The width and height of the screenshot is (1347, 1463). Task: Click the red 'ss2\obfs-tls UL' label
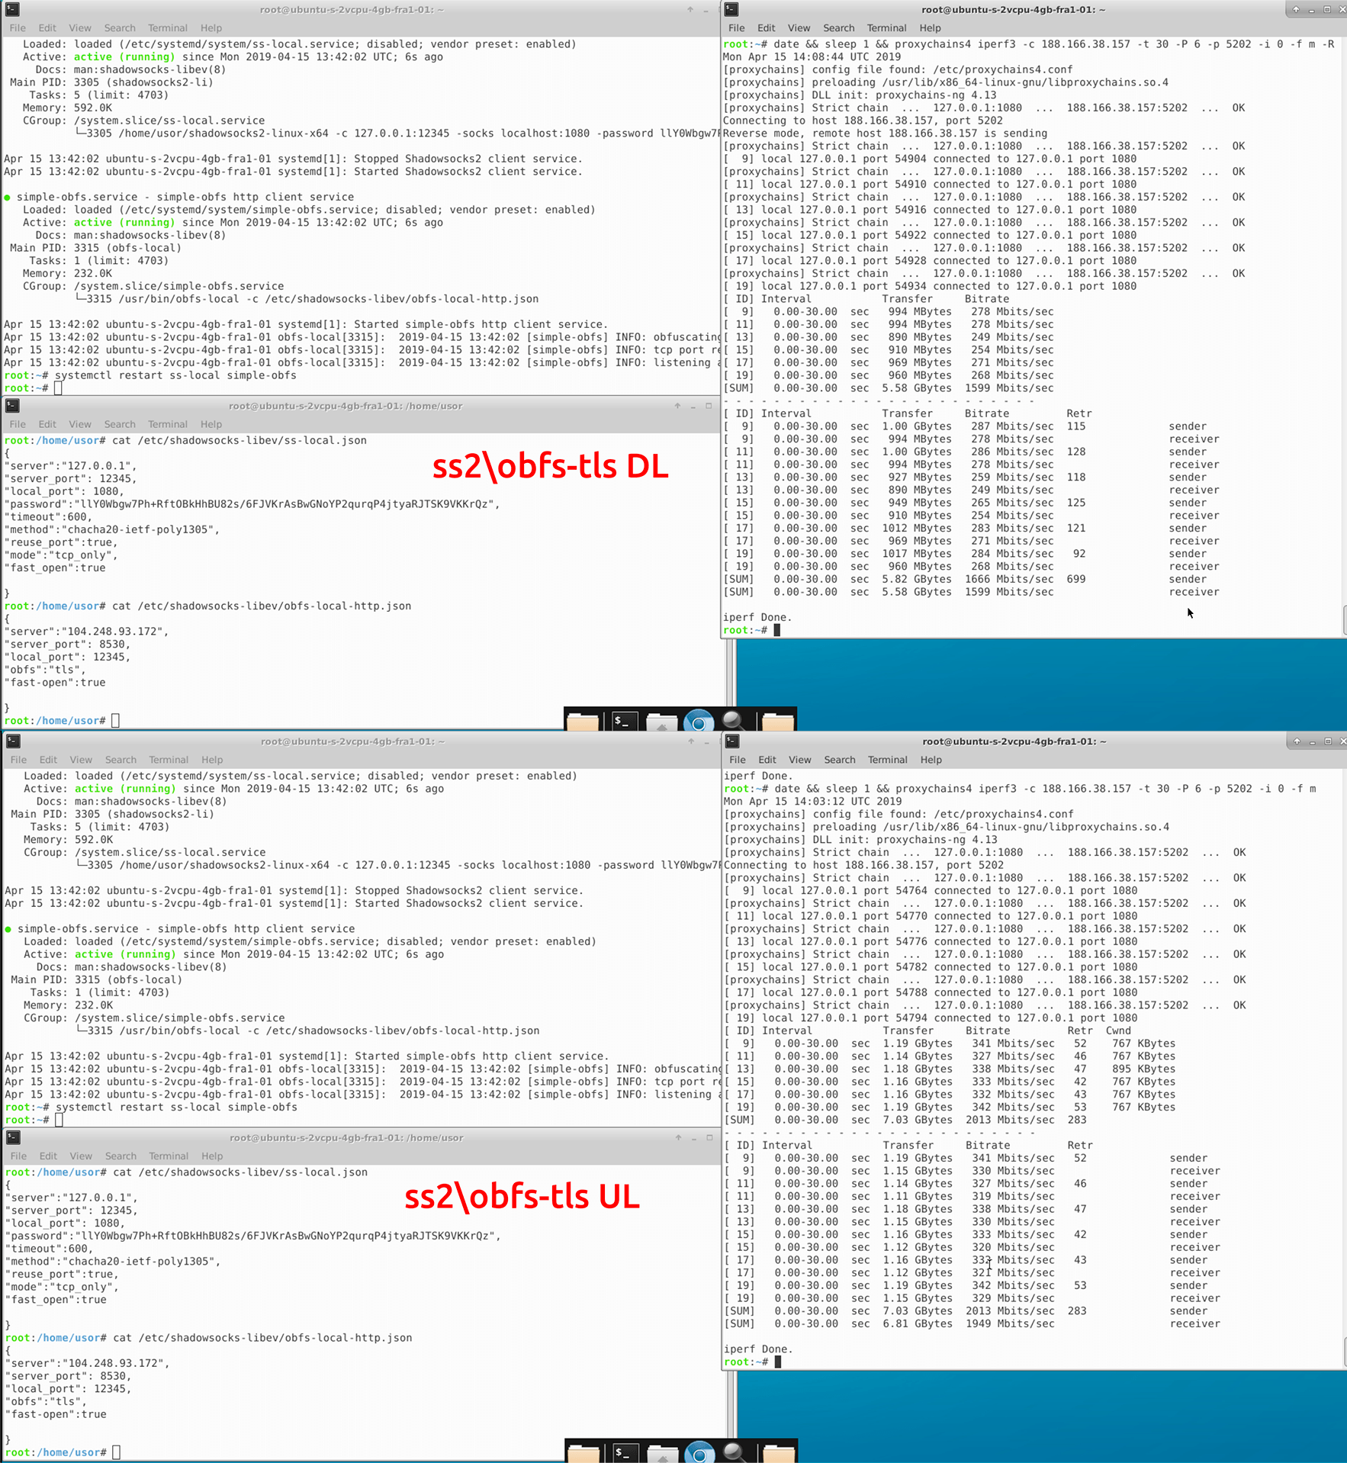(x=522, y=1196)
